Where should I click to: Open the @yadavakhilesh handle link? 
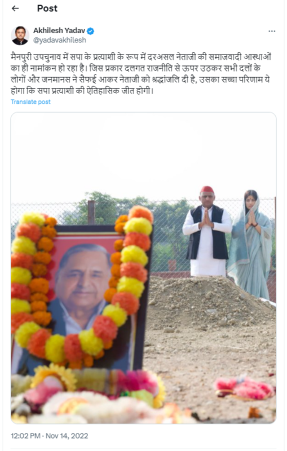60,40
